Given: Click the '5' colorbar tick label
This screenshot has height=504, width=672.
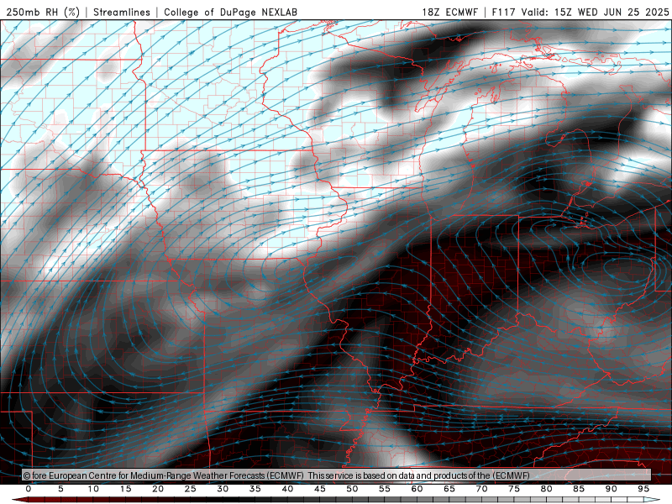Looking at the screenshot, I should coord(60,489).
